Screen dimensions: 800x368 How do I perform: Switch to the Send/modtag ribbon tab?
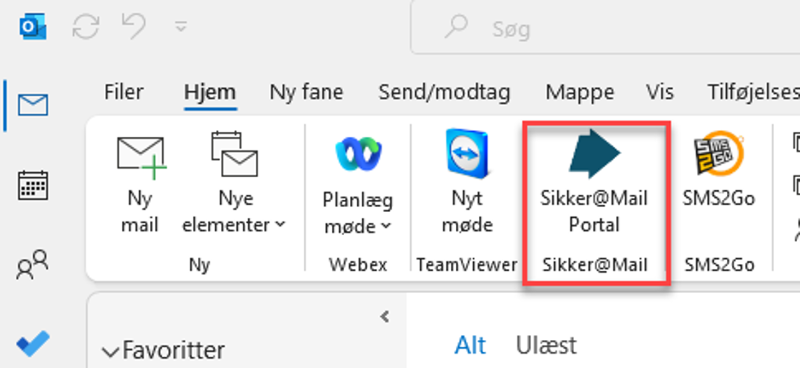444,92
